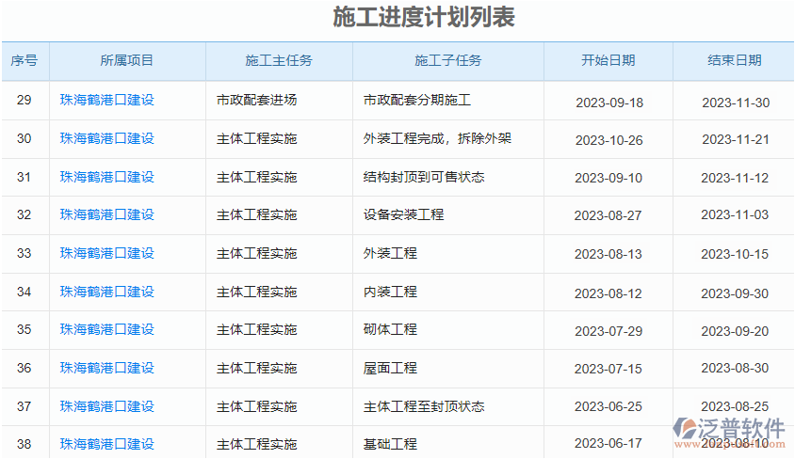Click the 施工主任务 column header

click(x=279, y=61)
